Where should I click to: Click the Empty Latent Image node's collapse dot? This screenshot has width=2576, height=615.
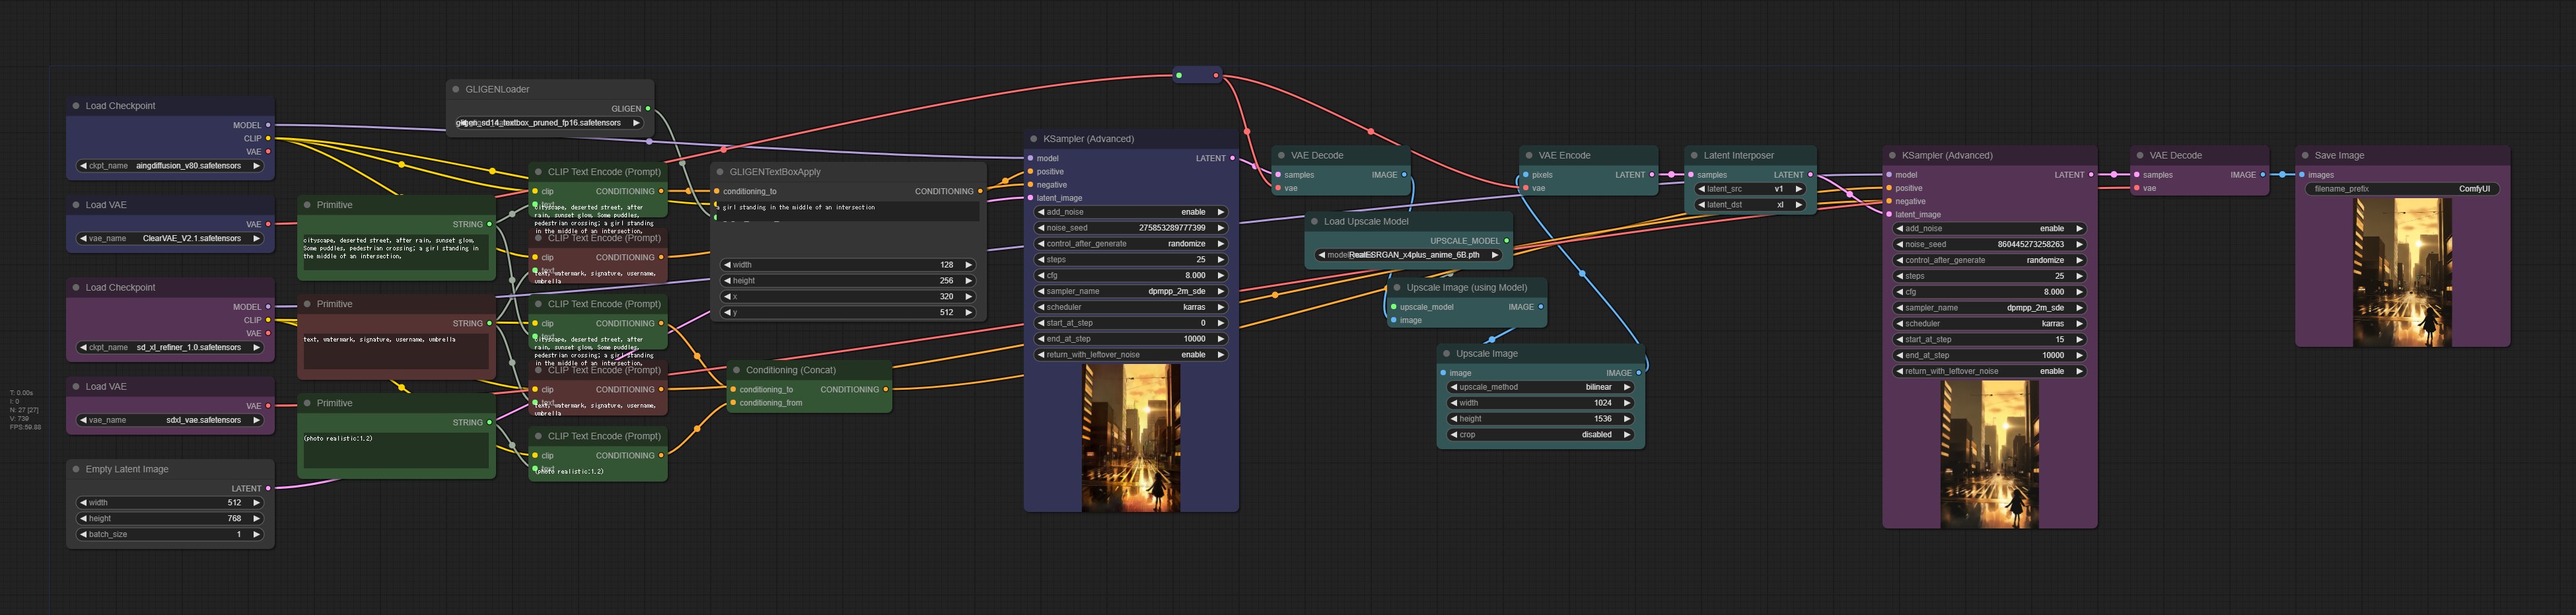click(x=76, y=470)
